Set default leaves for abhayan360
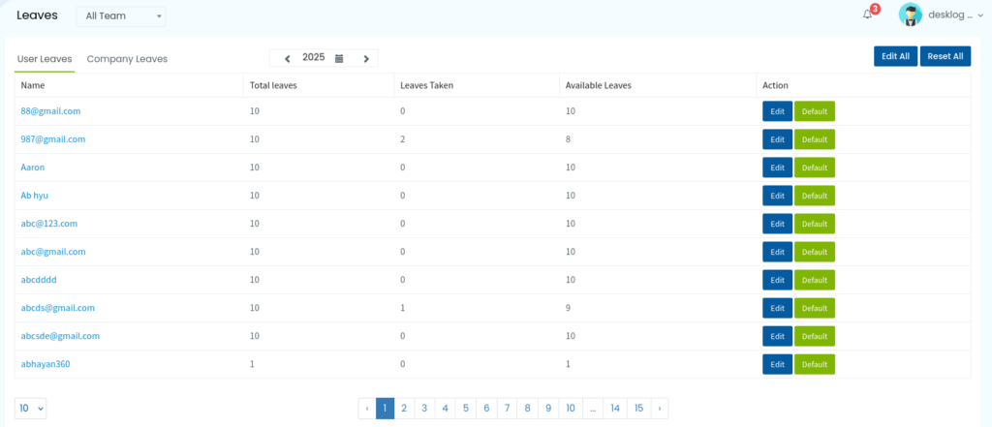992x427 pixels. [815, 364]
